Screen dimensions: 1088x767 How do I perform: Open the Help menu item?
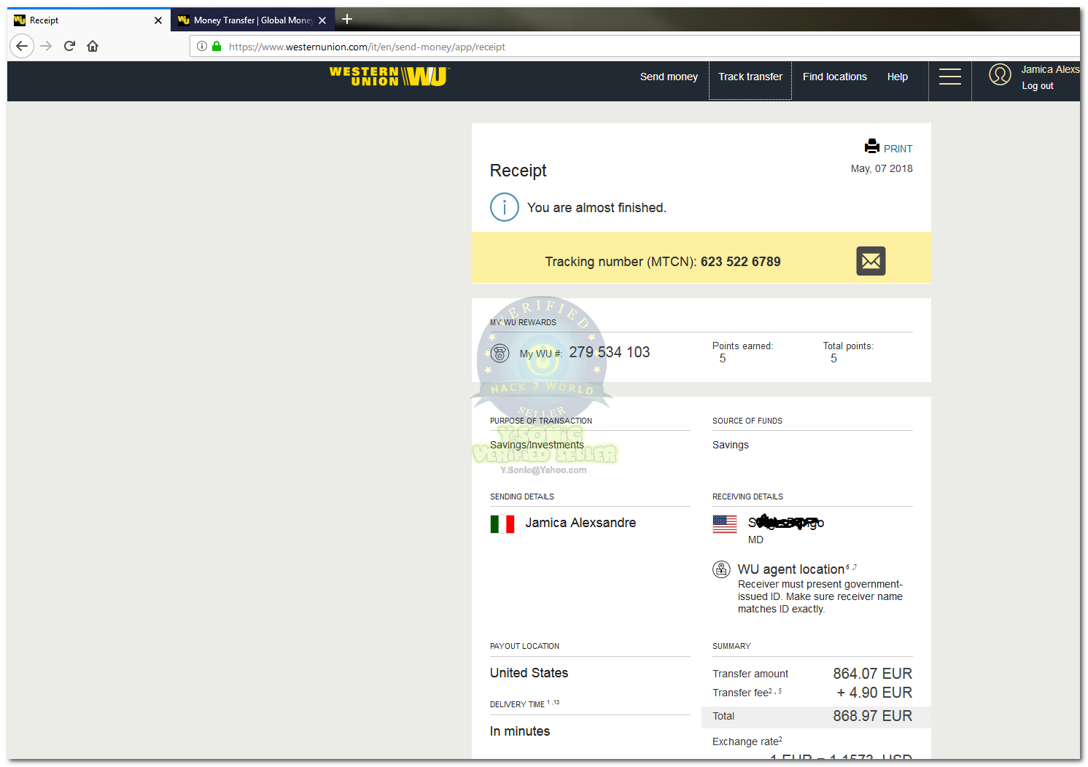(x=898, y=77)
